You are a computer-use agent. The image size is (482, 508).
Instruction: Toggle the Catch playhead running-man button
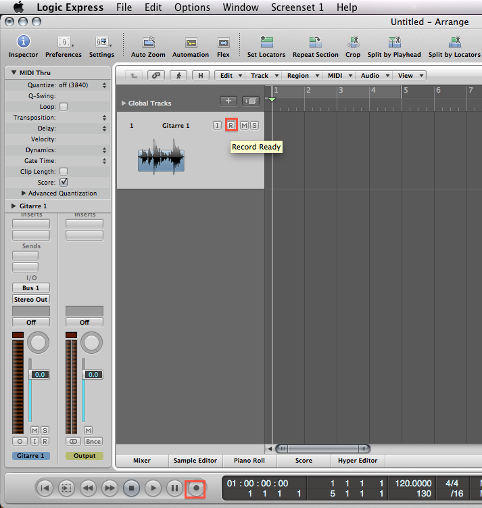tap(178, 76)
